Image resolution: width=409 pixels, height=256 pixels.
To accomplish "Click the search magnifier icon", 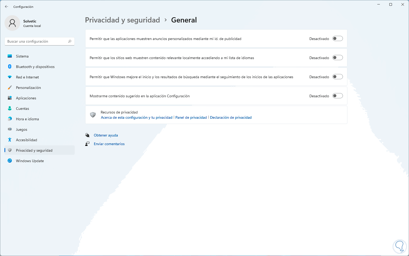I will point(70,41).
